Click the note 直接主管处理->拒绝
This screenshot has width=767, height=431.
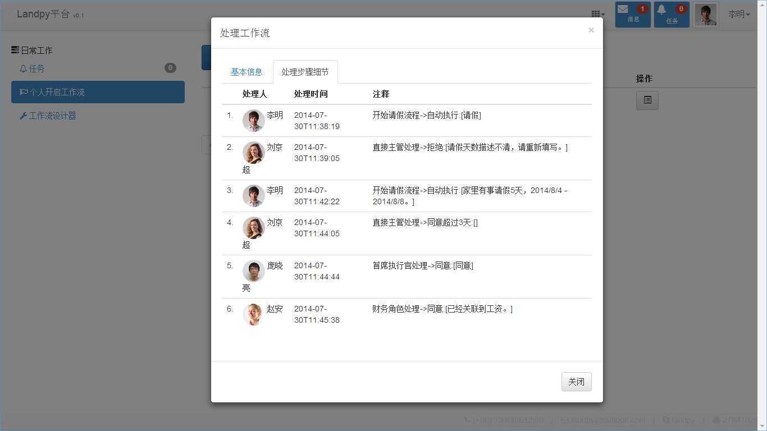(x=470, y=147)
